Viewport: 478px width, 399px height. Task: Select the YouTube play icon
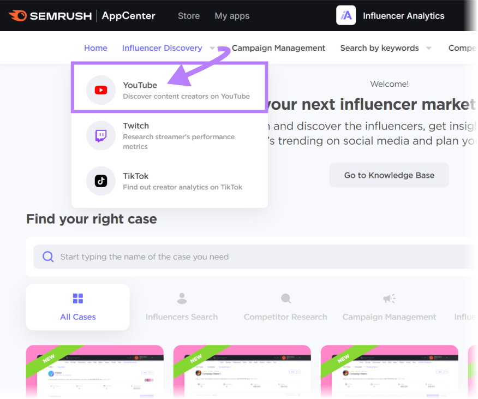[100, 90]
